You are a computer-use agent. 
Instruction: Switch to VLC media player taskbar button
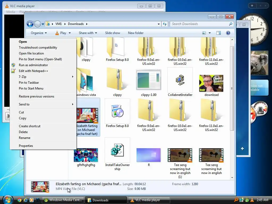pos(149,200)
